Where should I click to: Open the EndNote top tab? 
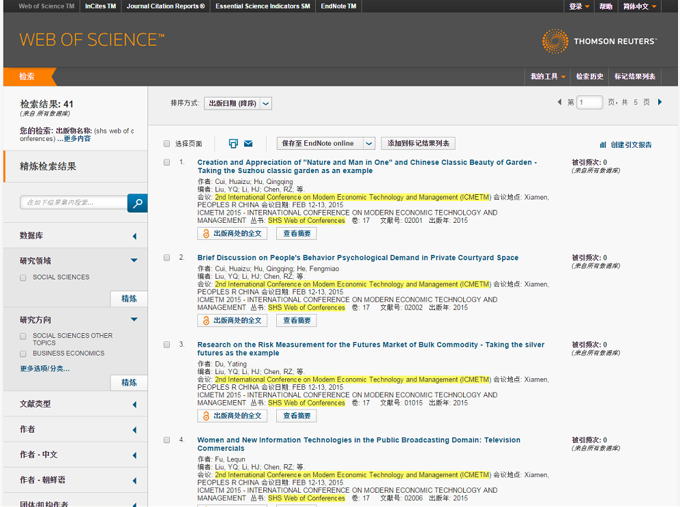coord(339,6)
